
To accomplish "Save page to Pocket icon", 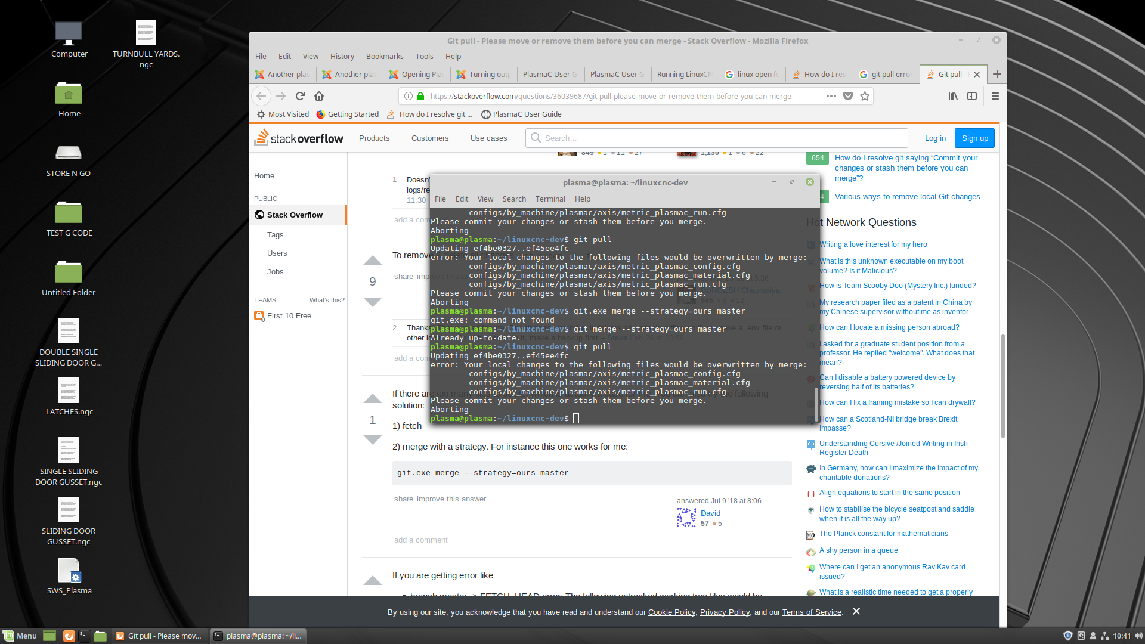I will 848,96.
